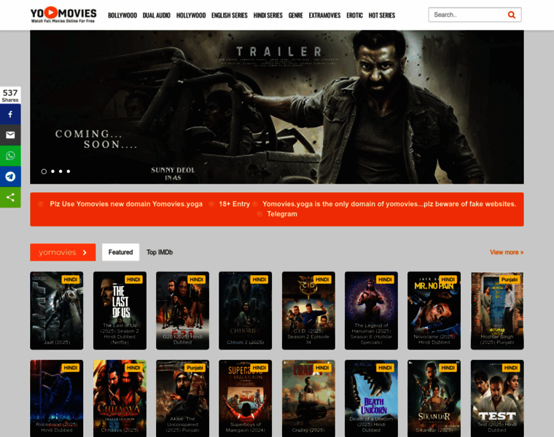Select fourth slider dot indicator
The width and height of the screenshot is (554, 437).
pos(69,172)
